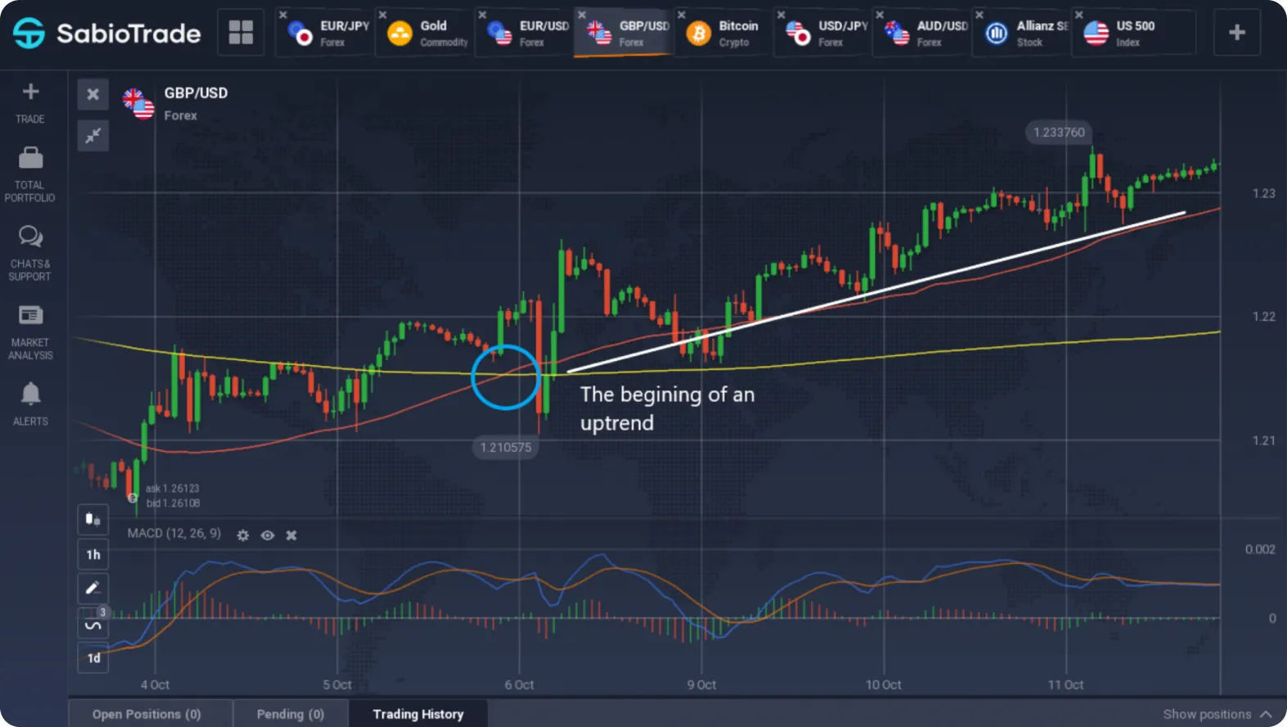The width and height of the screenshot is (1287, 727).
Task: Open Total Portfolio briefcase icon
Action: (x=30, y=157)
